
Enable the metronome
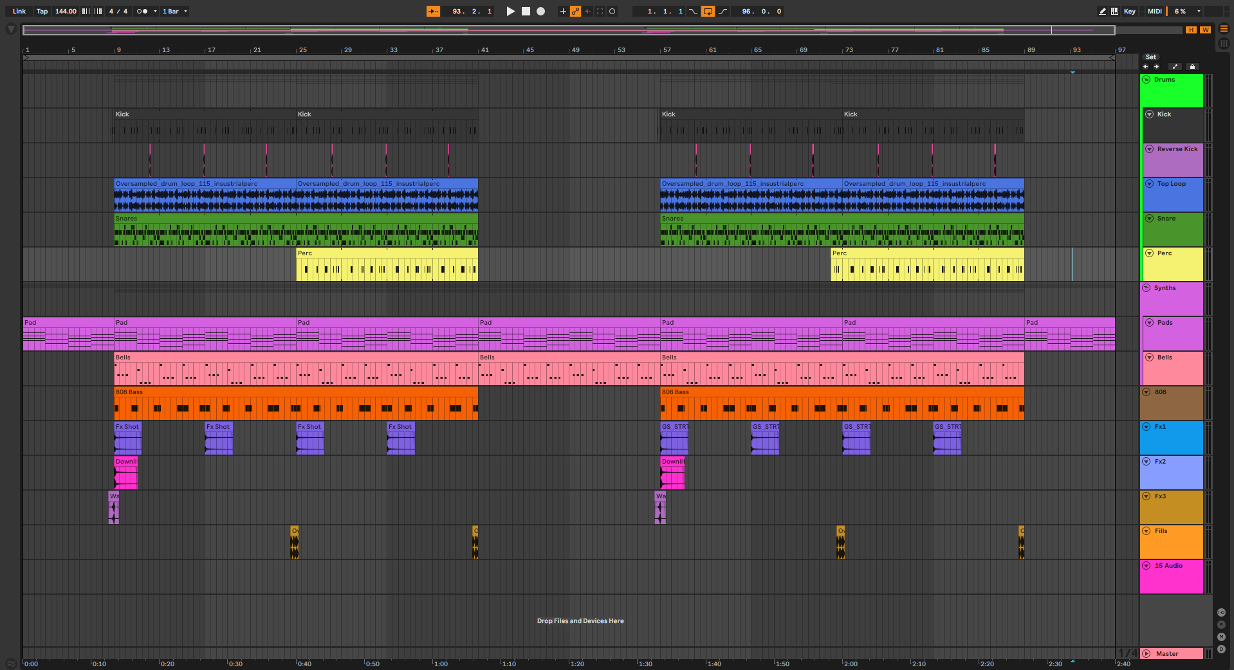142,11
